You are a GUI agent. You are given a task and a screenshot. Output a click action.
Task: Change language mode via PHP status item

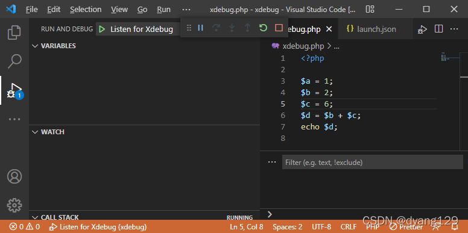click(373, 227)
